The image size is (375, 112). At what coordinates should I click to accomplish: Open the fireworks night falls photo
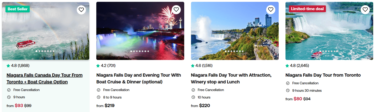140,31
